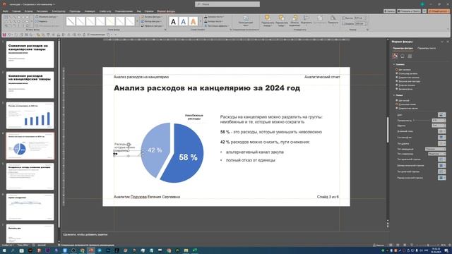This screenshot has width=452, height=254.
Task: Click Send Backward (Переместить назад) icon
Action: [281, 18]
